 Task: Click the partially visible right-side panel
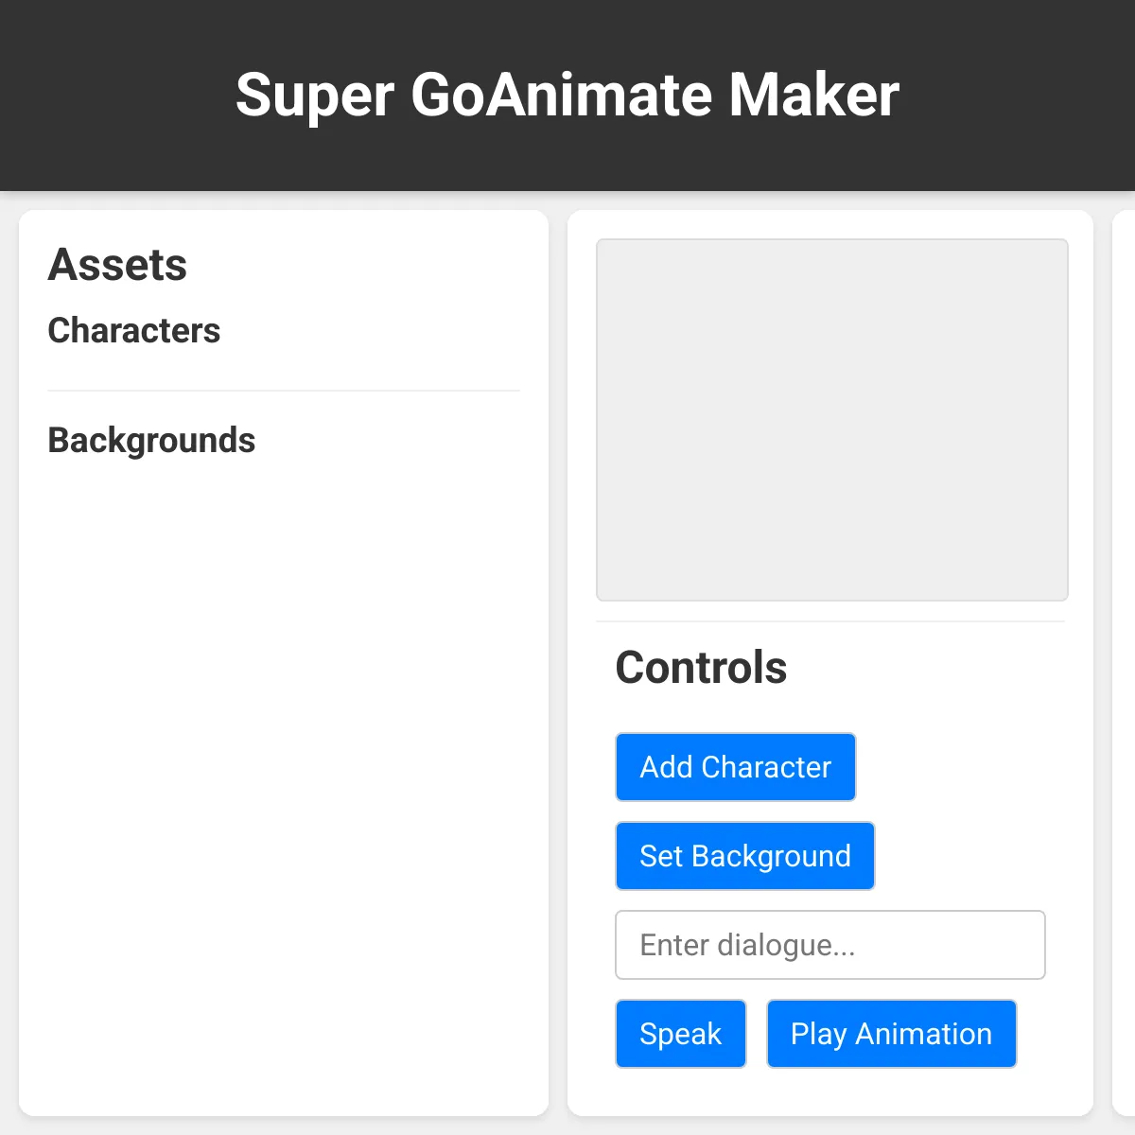[x=1124, y=662]
